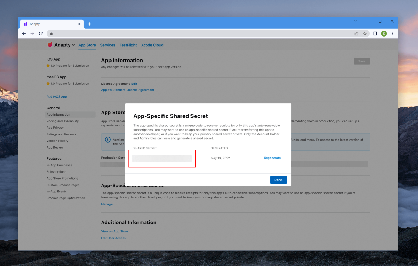418x266 pixels.
Task: Click the browser forward arrow
Action: [x=32, y=34]
